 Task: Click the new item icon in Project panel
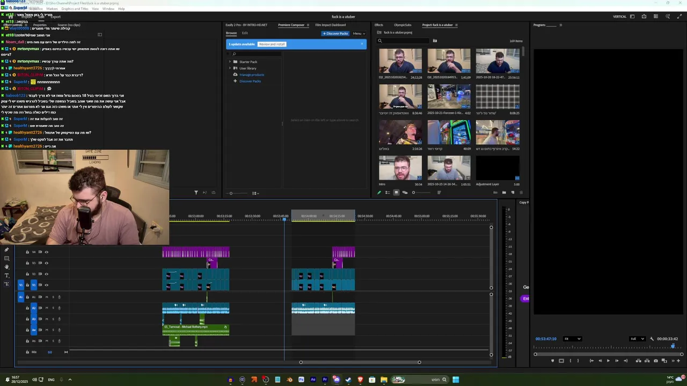click(x=513, y=192)
